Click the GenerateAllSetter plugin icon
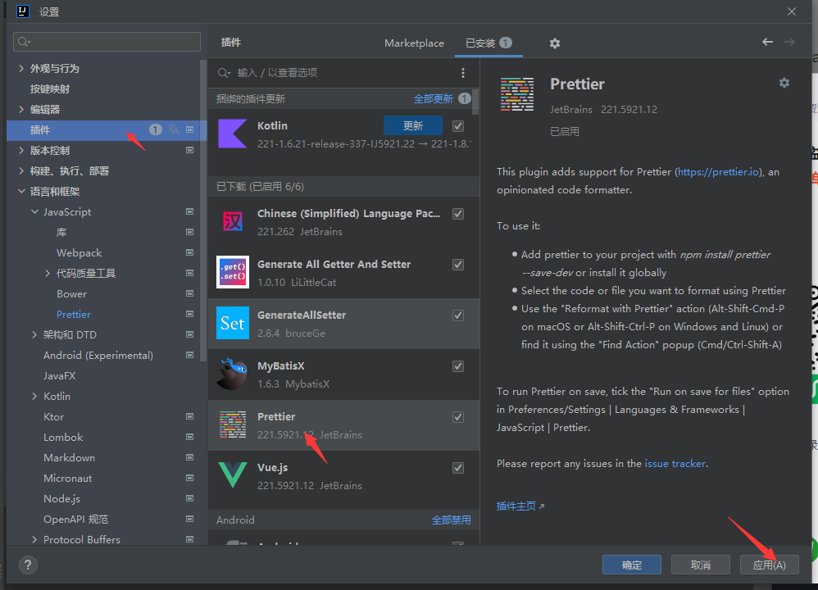The height and width of the screenshot is (590, 818). tap(233, 323)
